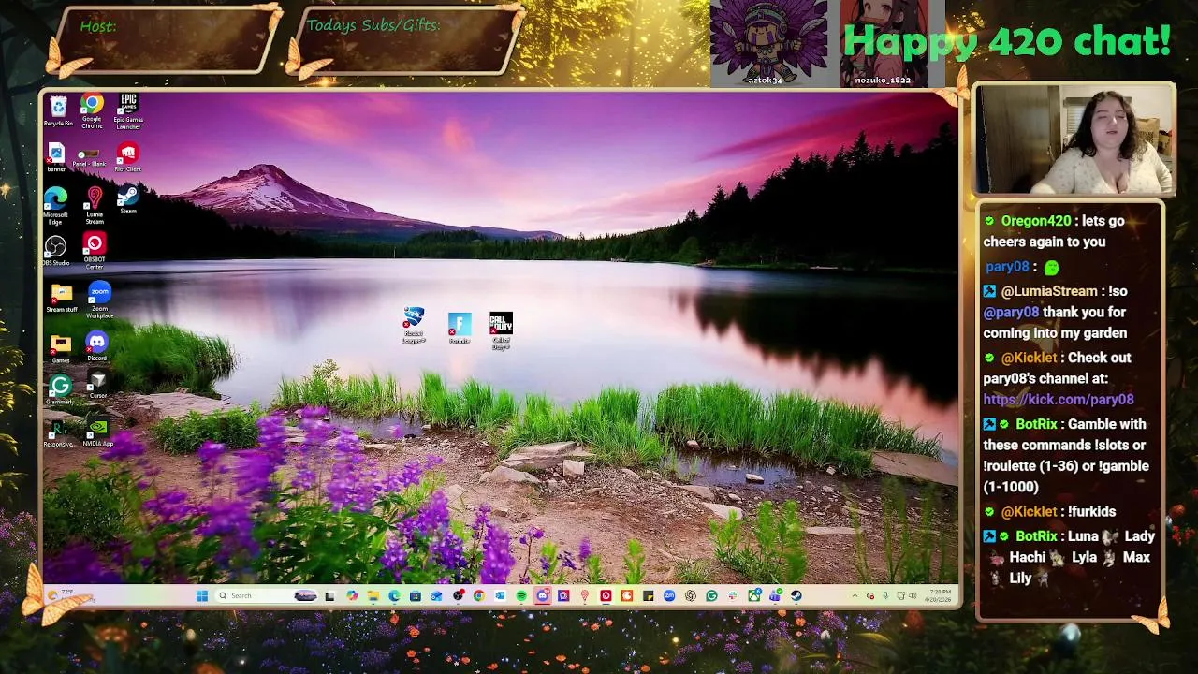Open Lumia Stream desktop shortcut
This screenshot has width=1198, height=674.
(x=95, y=204)
